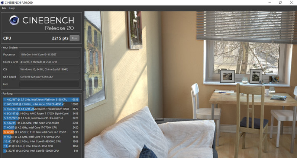
Task: Select ranking row Intel Core i5-5300U
Action: click(41, 151)
